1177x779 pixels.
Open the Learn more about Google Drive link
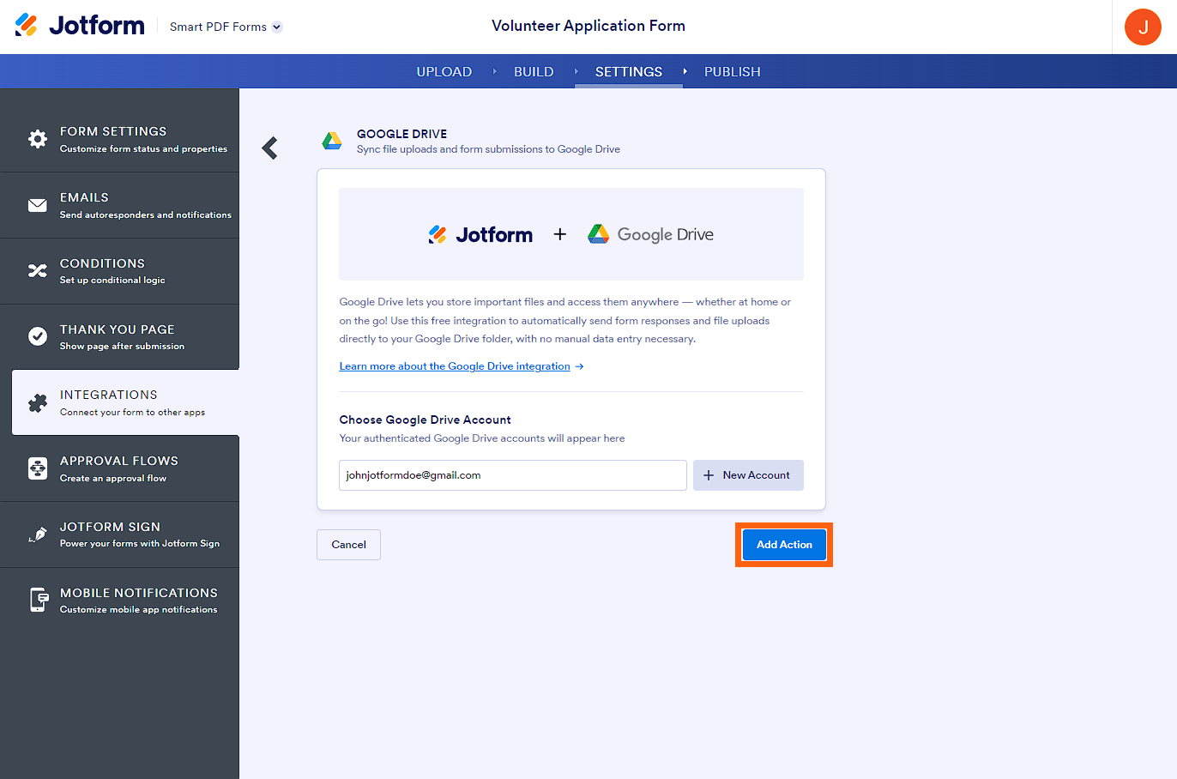[455, 365]
